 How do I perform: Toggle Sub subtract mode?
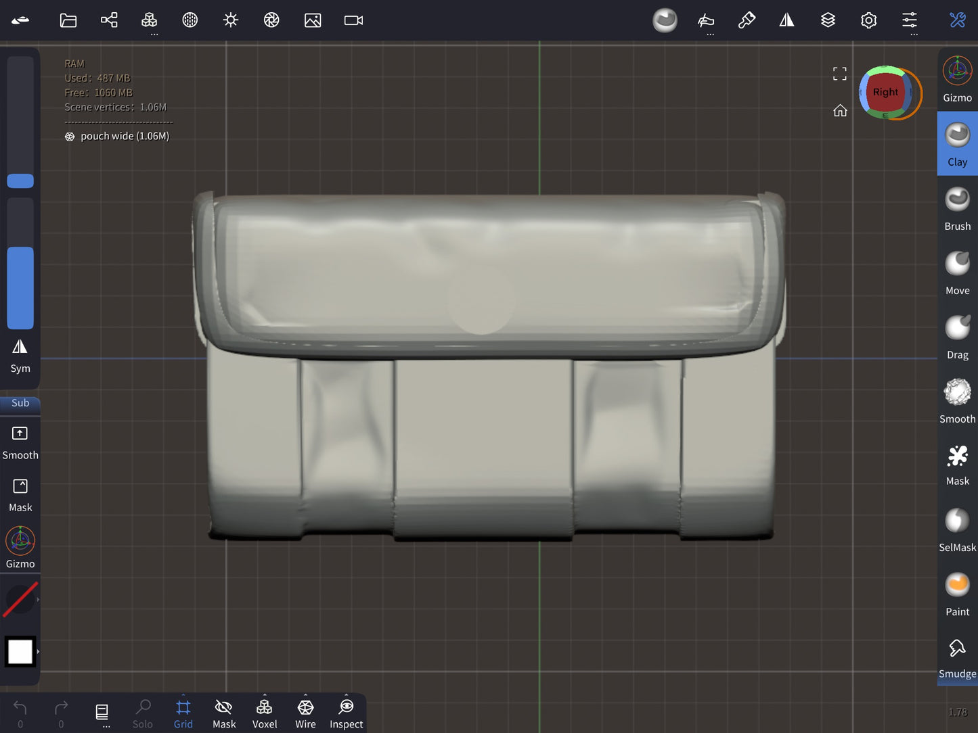click(x=20, y=403)
